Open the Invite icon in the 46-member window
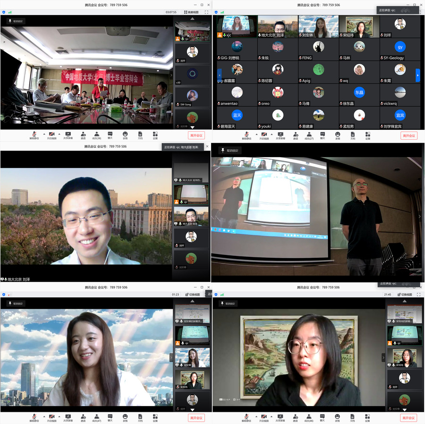The image size is (425, 424). click(x=296, y=417)
